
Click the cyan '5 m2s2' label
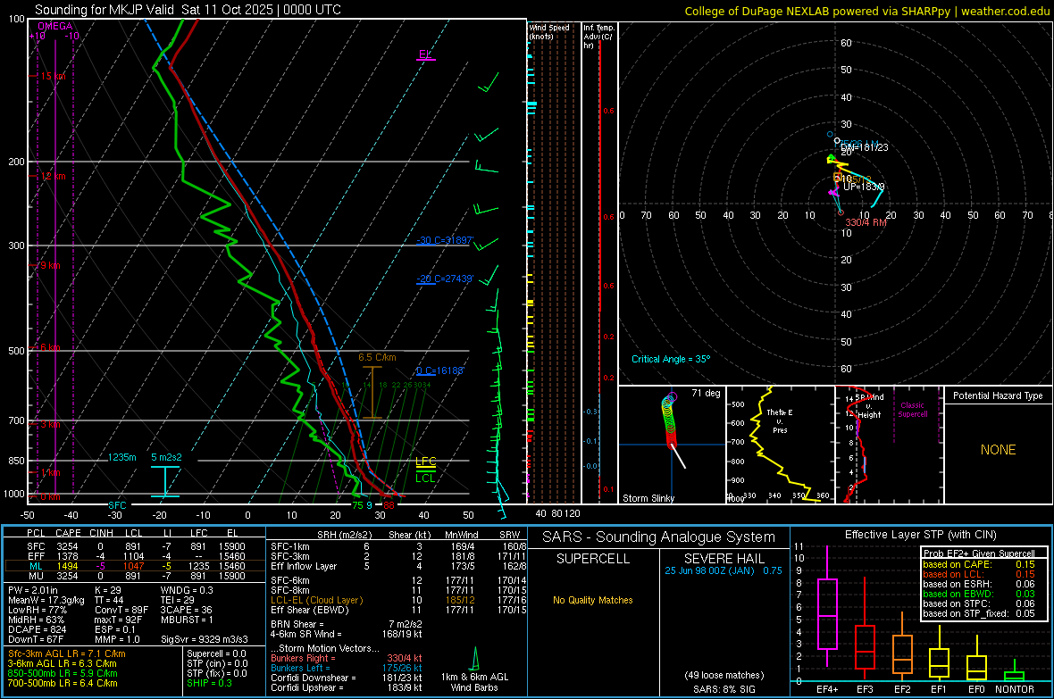click(x=166, y=457)
